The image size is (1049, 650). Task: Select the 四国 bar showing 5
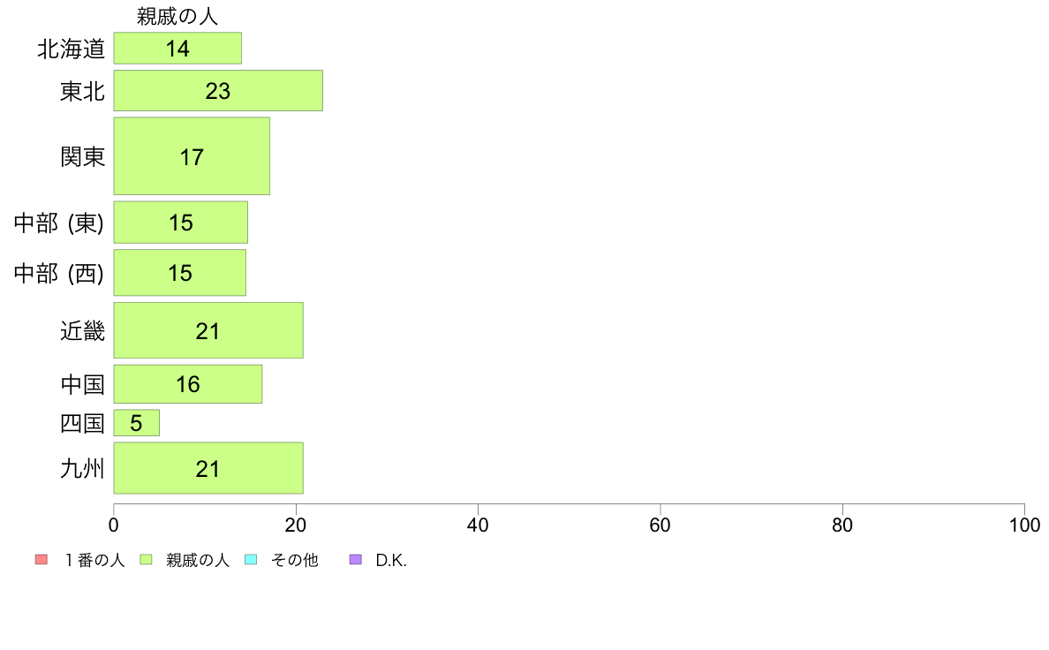point(137,423)
